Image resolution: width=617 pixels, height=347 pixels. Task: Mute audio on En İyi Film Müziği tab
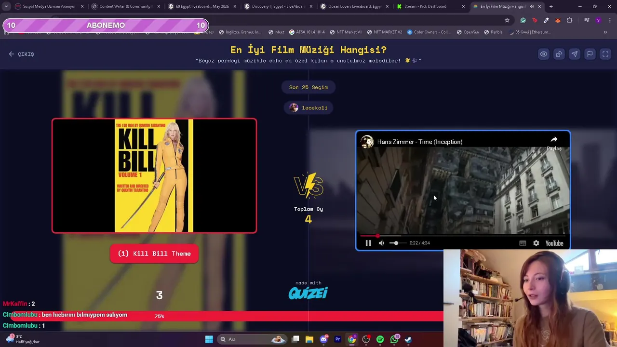coord(532,6)
